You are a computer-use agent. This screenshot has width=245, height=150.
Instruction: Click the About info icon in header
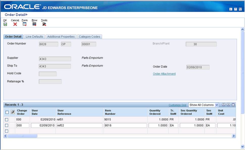(x=231, y=9)
